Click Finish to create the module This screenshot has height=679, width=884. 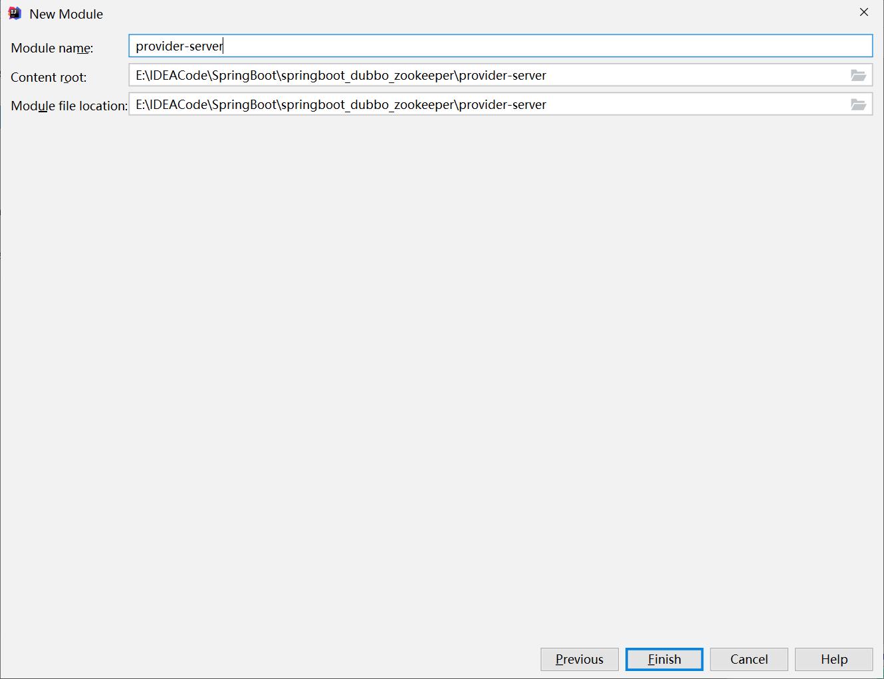click(664, 659)
